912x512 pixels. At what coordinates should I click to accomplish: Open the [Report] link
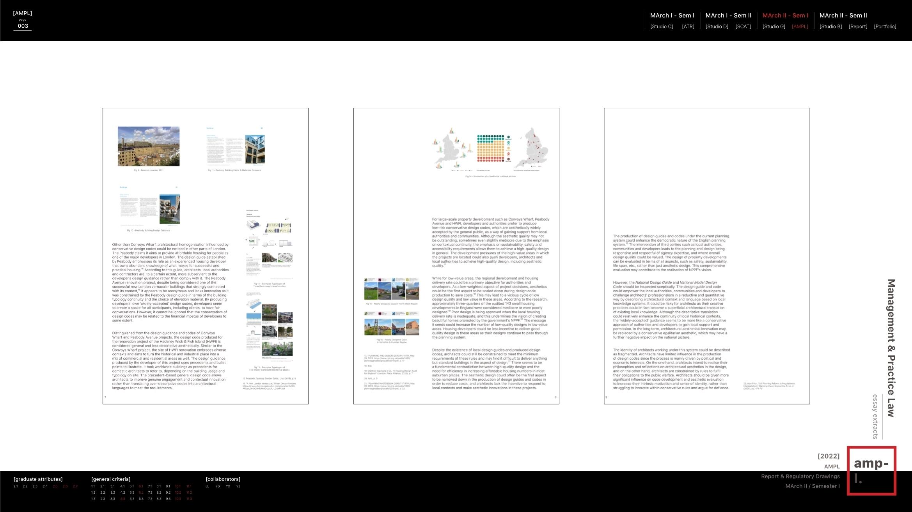[858, 26]
